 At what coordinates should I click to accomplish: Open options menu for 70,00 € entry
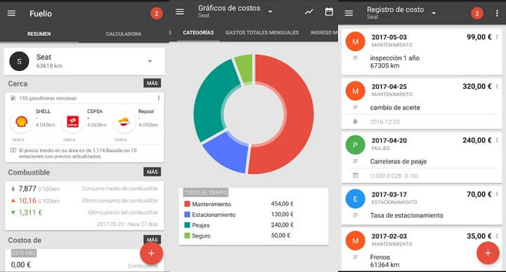coord(497,194)
